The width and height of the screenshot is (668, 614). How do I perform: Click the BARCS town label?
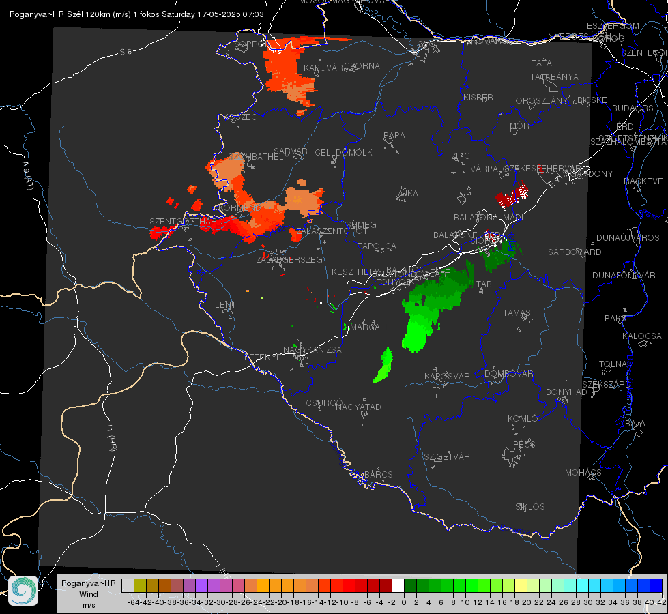[x=378, y=474]
